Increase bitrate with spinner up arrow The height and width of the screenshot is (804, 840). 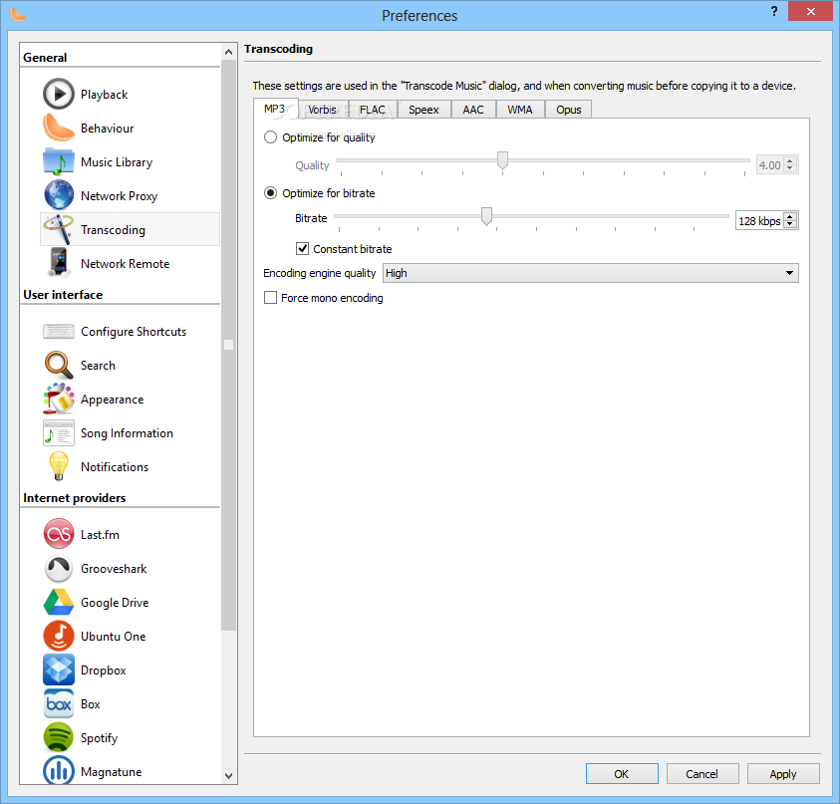(x=790, y=216)
